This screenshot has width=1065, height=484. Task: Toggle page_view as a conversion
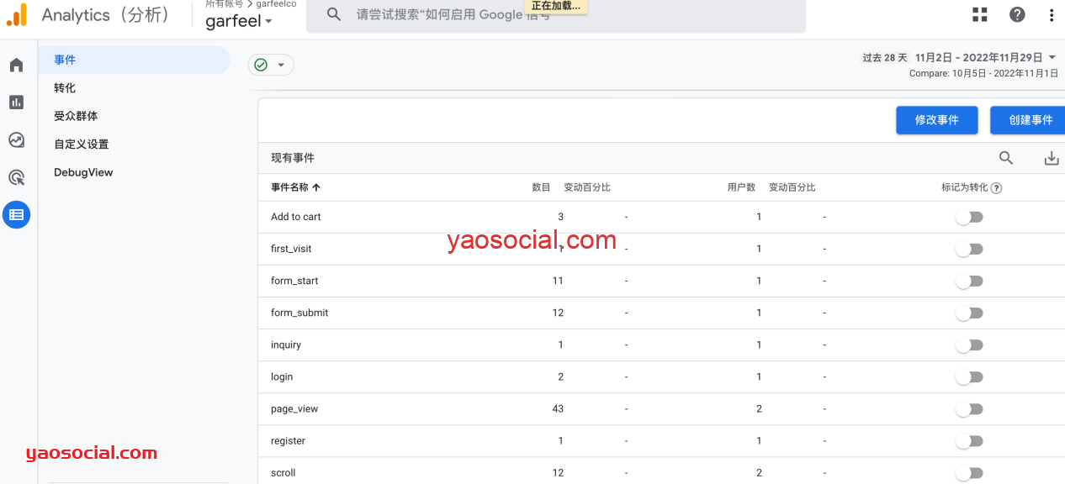pos(969,409)
